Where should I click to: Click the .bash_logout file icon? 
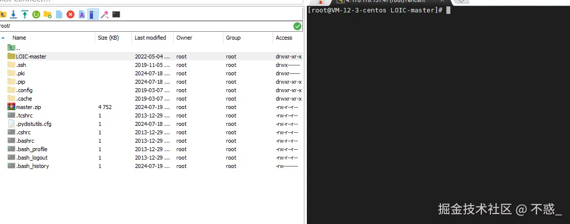pos(11,157)
